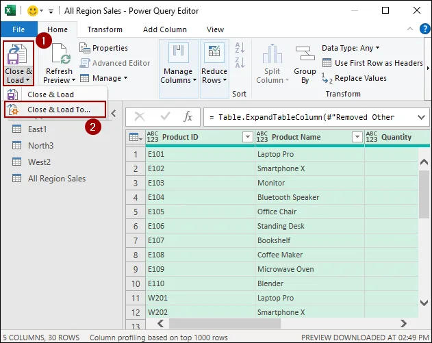432x343 pixels.
Task: Click the vertical scrollbar thumb
Action: pos(424,194)
